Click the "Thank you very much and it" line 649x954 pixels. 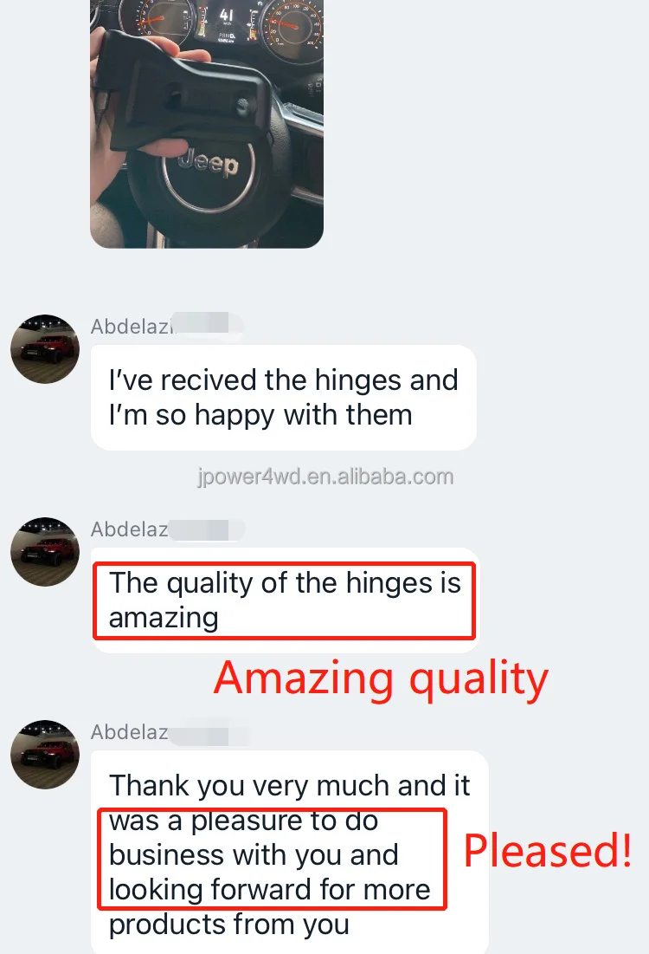289,785
